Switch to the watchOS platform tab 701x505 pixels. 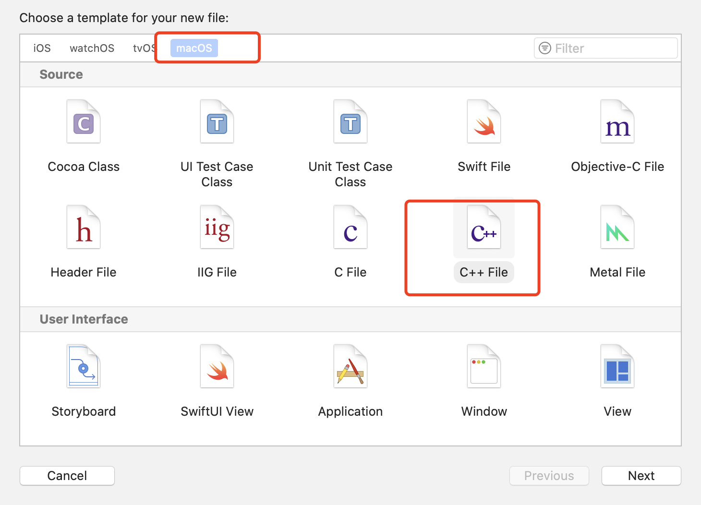(x=92, y=48)
